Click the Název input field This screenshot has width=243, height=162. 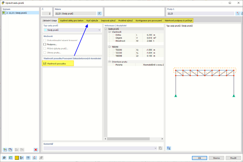(76, 13)
